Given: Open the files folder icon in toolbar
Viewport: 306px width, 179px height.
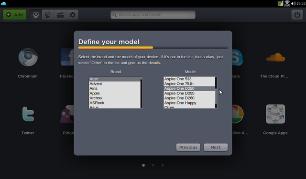Looking at the screenshot, I should (x=60, y=15).
